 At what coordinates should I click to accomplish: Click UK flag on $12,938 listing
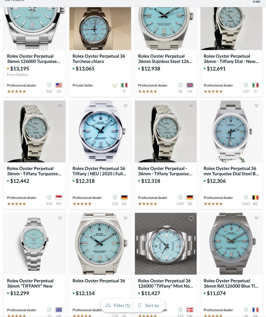click(190, 85)
